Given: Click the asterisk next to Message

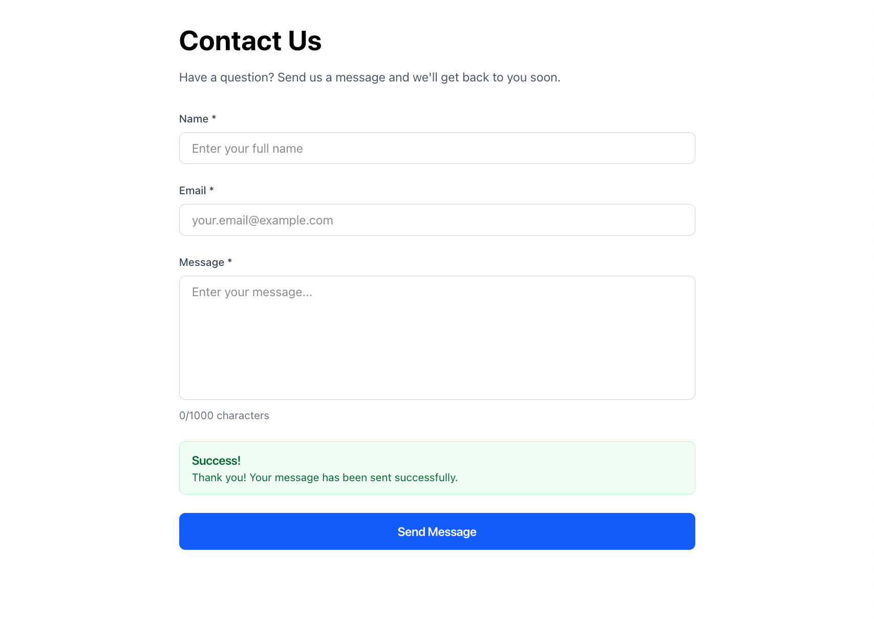Looking at the screenshot, I should click(229, 262).
